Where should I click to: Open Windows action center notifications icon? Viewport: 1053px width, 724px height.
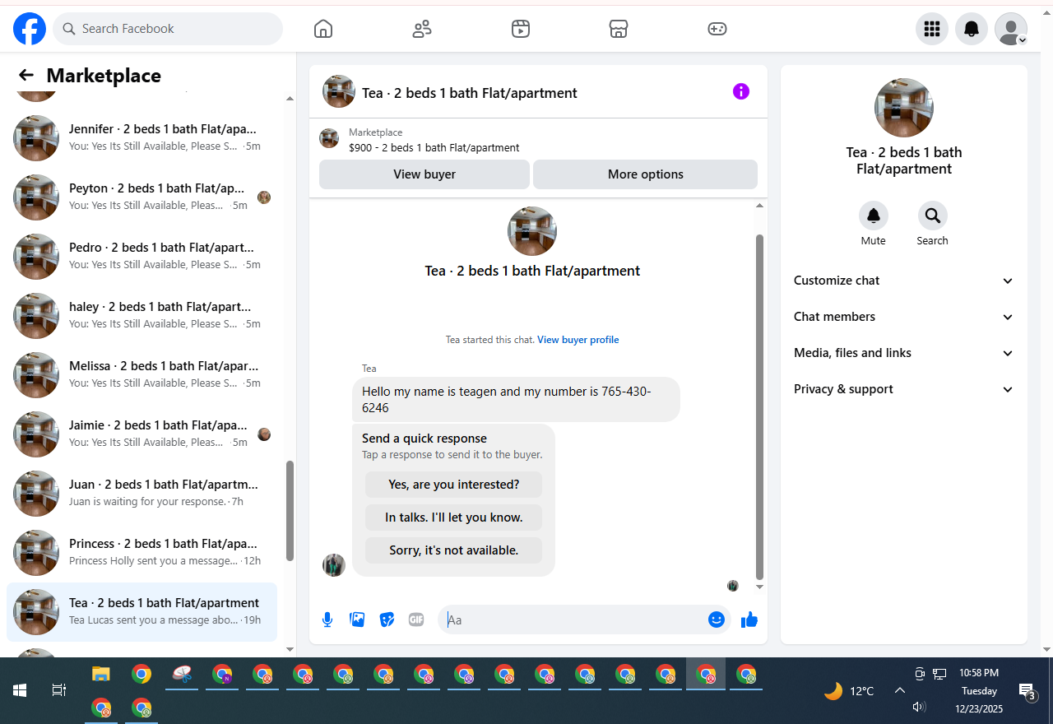1027,691
